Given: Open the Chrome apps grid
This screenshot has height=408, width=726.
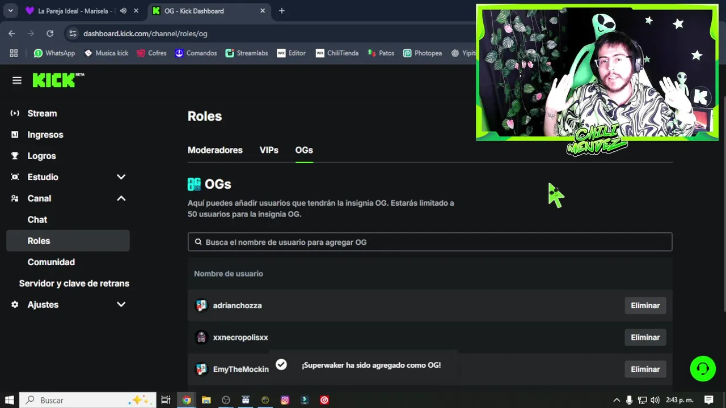Looking at the screenshot, I should coord(14,53).
